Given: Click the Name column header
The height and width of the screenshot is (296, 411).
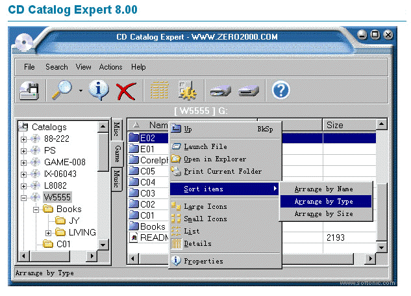Looking at the screenshot, I should (x=148, y=125).
